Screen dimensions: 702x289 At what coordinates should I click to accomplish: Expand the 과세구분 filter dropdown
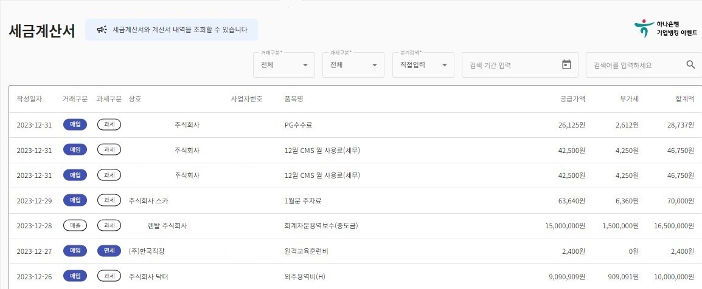pyautogui.click(x=353, y=65)
